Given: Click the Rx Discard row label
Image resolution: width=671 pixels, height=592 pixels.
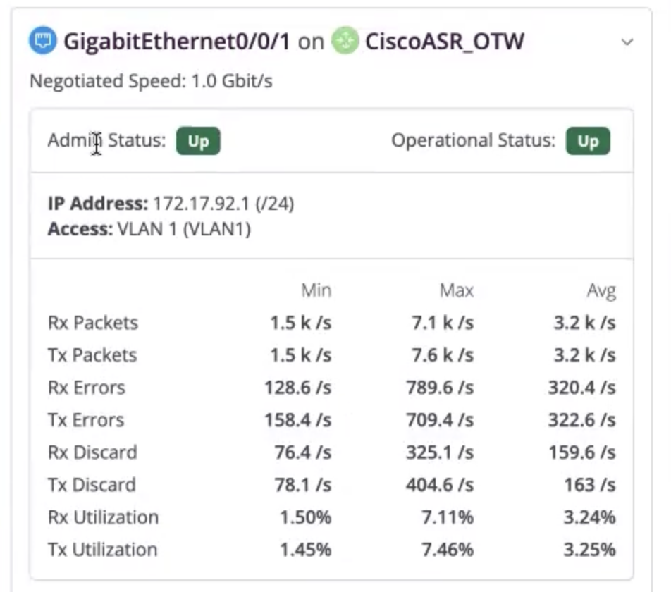Looking at the screenshot, I should pyautogui.click(x=92, y=452).
